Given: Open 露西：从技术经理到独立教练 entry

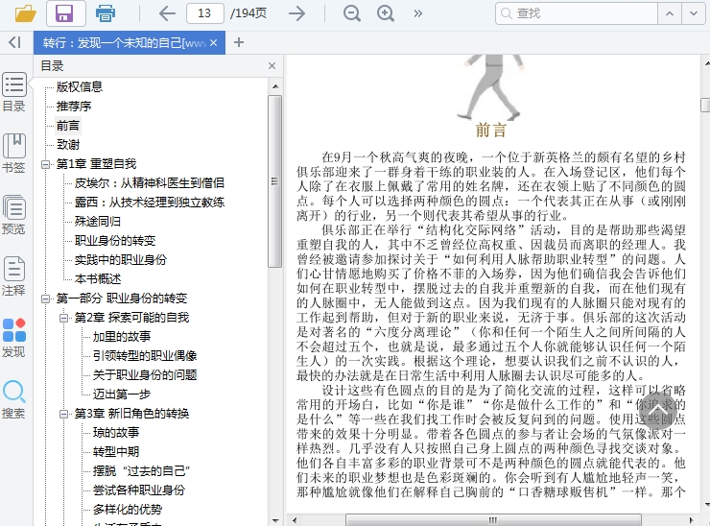Looking at the screenshot, I should 150,203.
